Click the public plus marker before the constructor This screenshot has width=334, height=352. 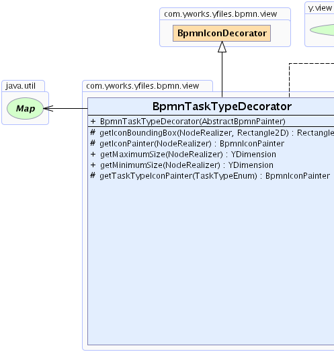click(93, 122)
